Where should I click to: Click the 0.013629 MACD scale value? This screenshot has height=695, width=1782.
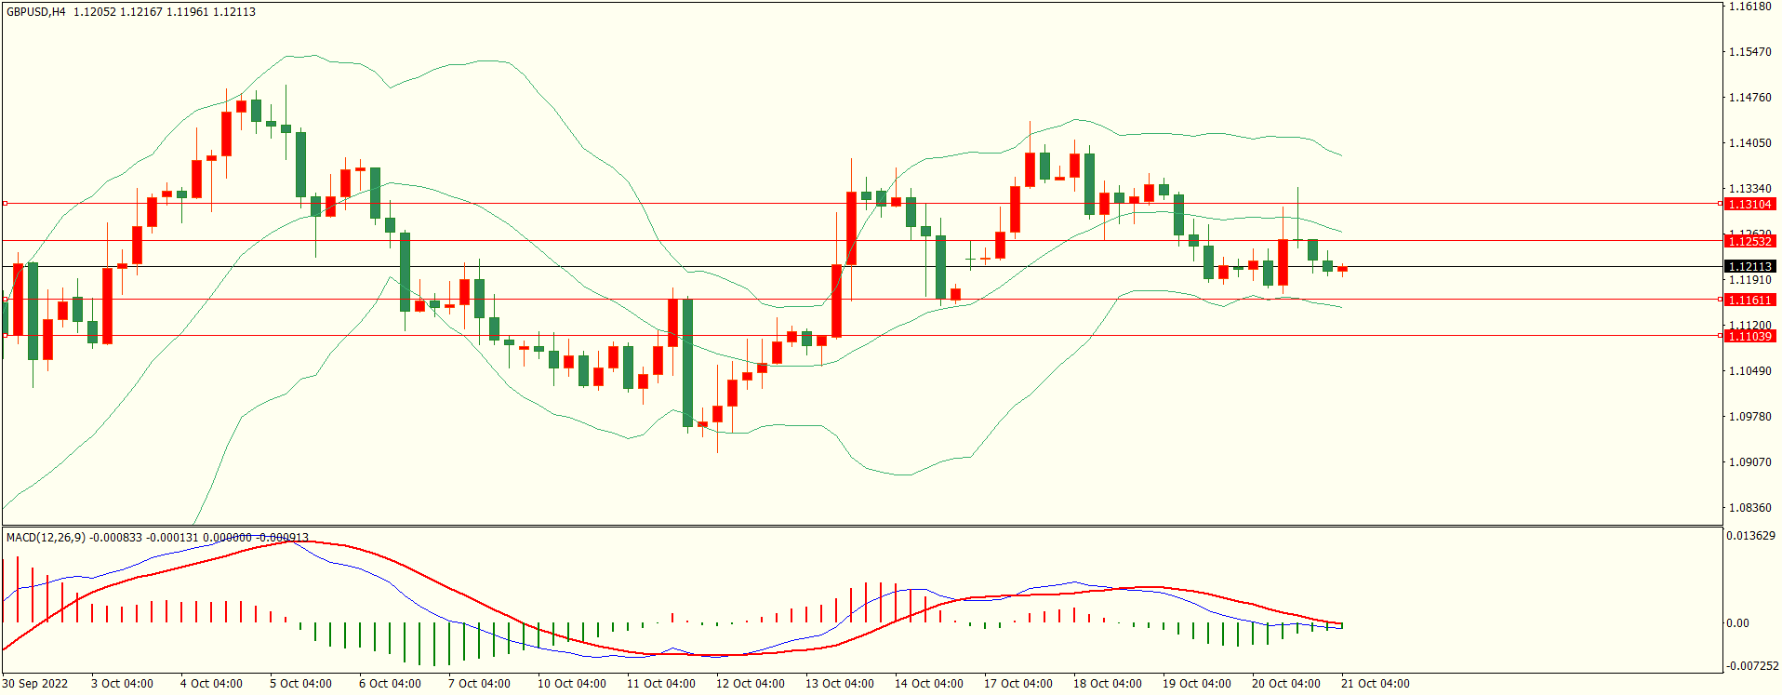(1750, 536)
